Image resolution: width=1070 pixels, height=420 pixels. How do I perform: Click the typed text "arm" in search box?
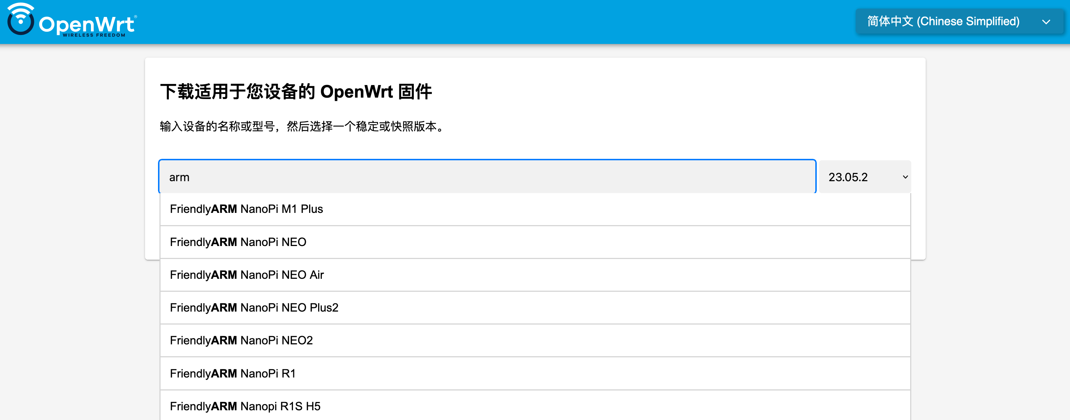click(x=179, y=178)
